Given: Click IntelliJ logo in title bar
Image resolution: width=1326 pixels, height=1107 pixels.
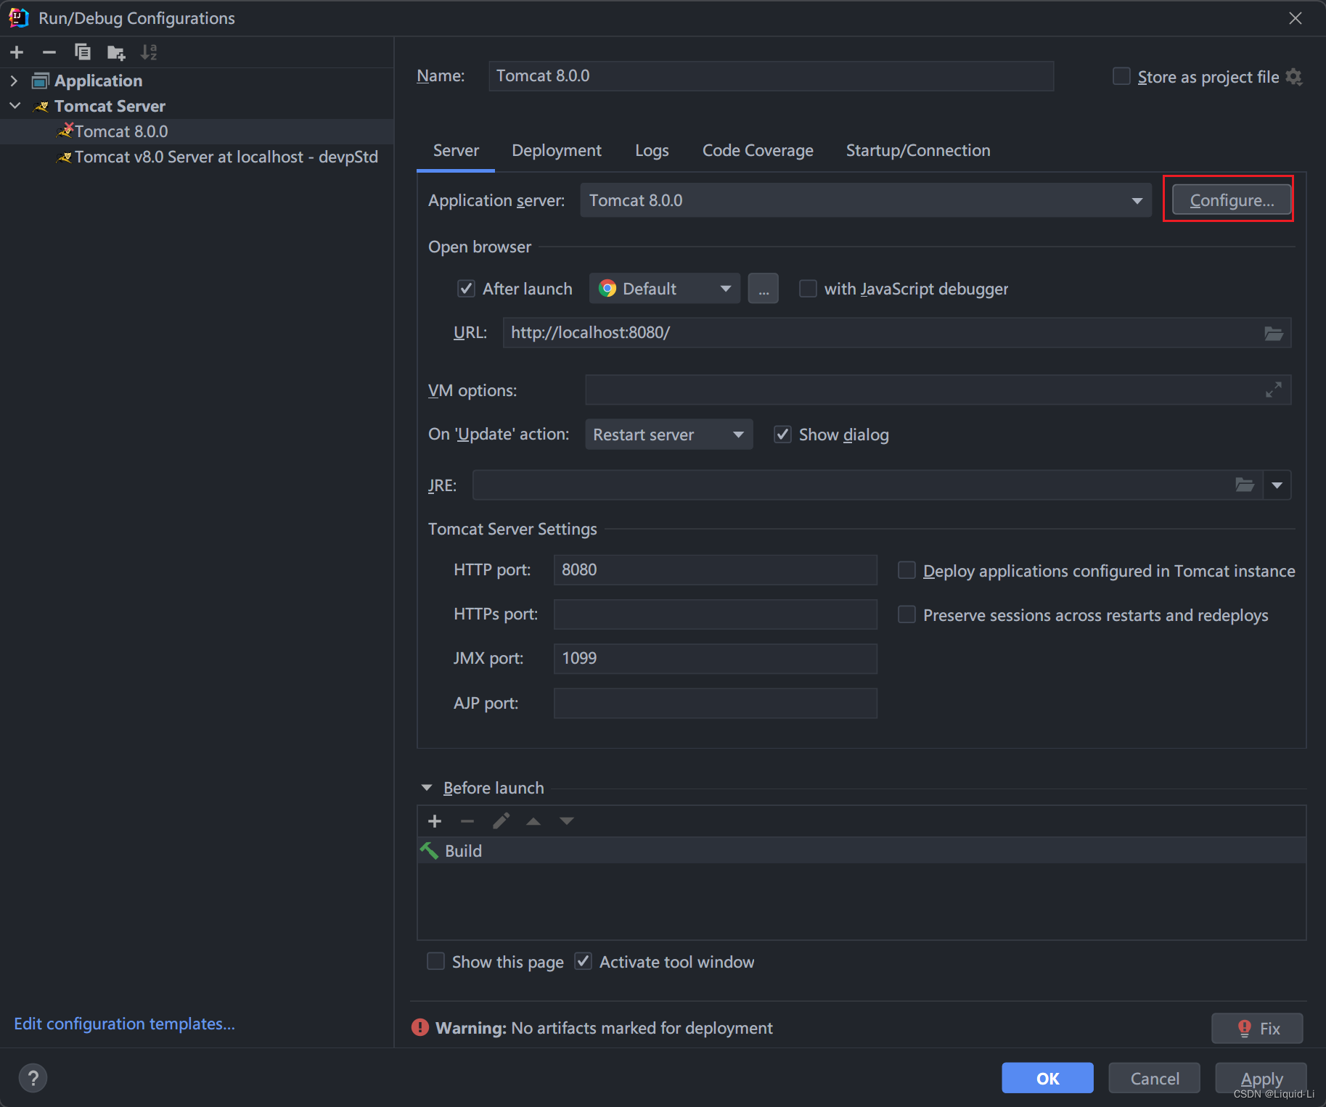Looking at the screenshot, I should click(19, 18).
